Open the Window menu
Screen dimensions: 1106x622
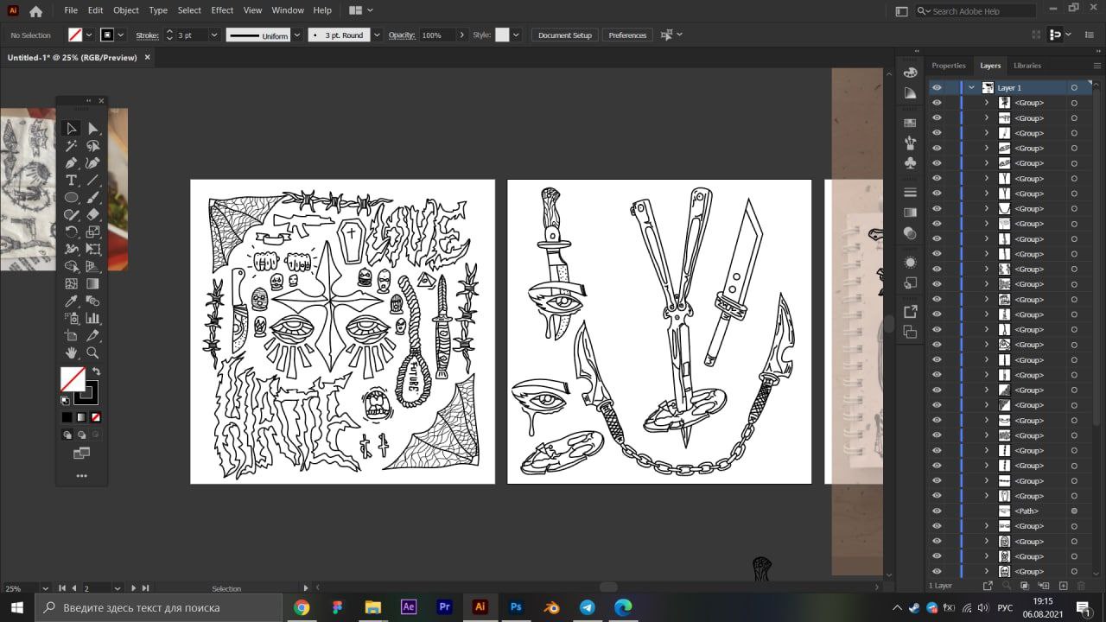pos(288,10)
